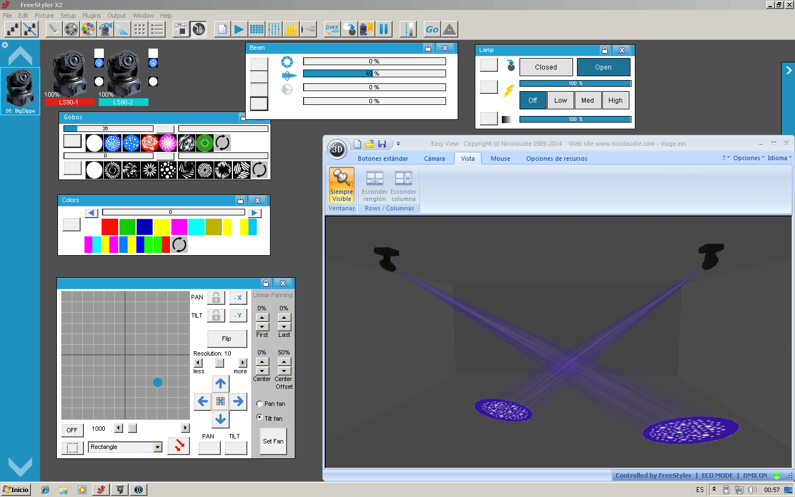
Task: Select the dark blue color swatch
Action: click(x=144, y=227)
